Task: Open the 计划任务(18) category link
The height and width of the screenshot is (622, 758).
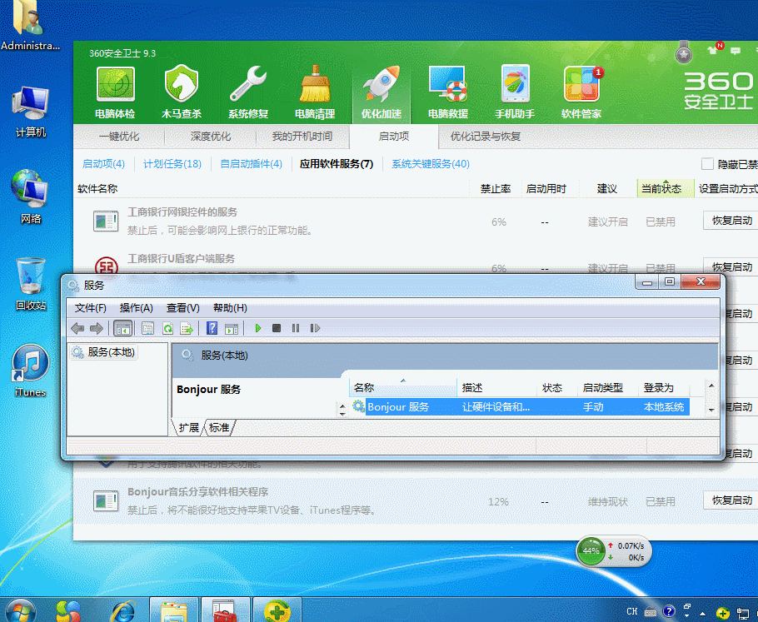Action: tap(172, 164)
